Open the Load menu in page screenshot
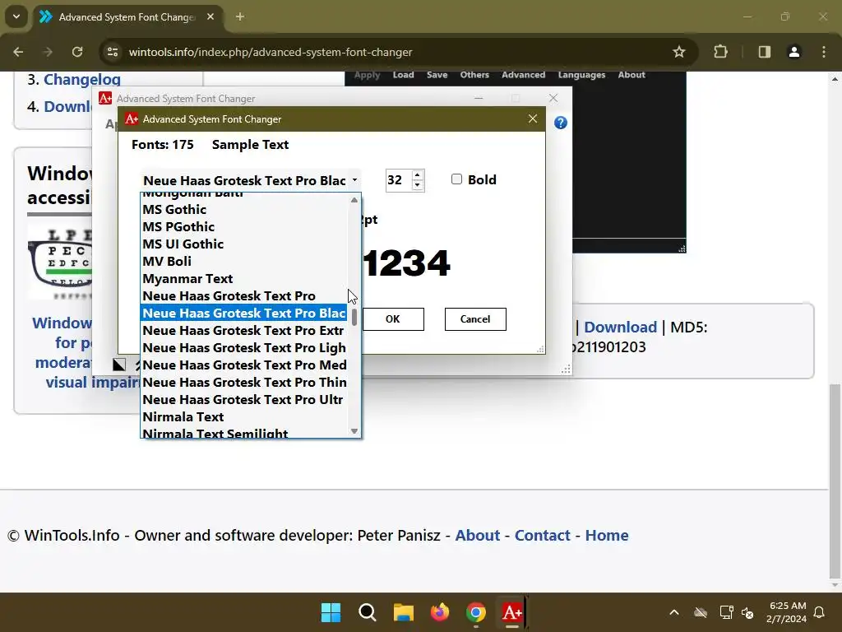This screenshot has height=632, width=842. [403, 75]
